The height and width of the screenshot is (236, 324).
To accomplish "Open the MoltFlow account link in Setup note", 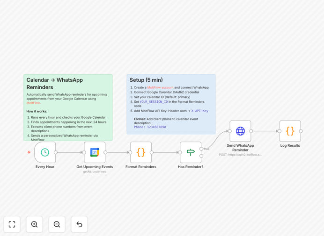I will pos(160,87).
